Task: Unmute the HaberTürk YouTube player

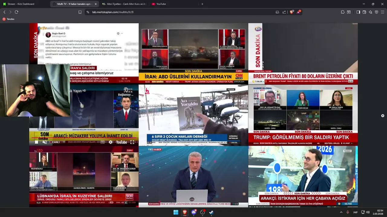Action: pos(45,142)
